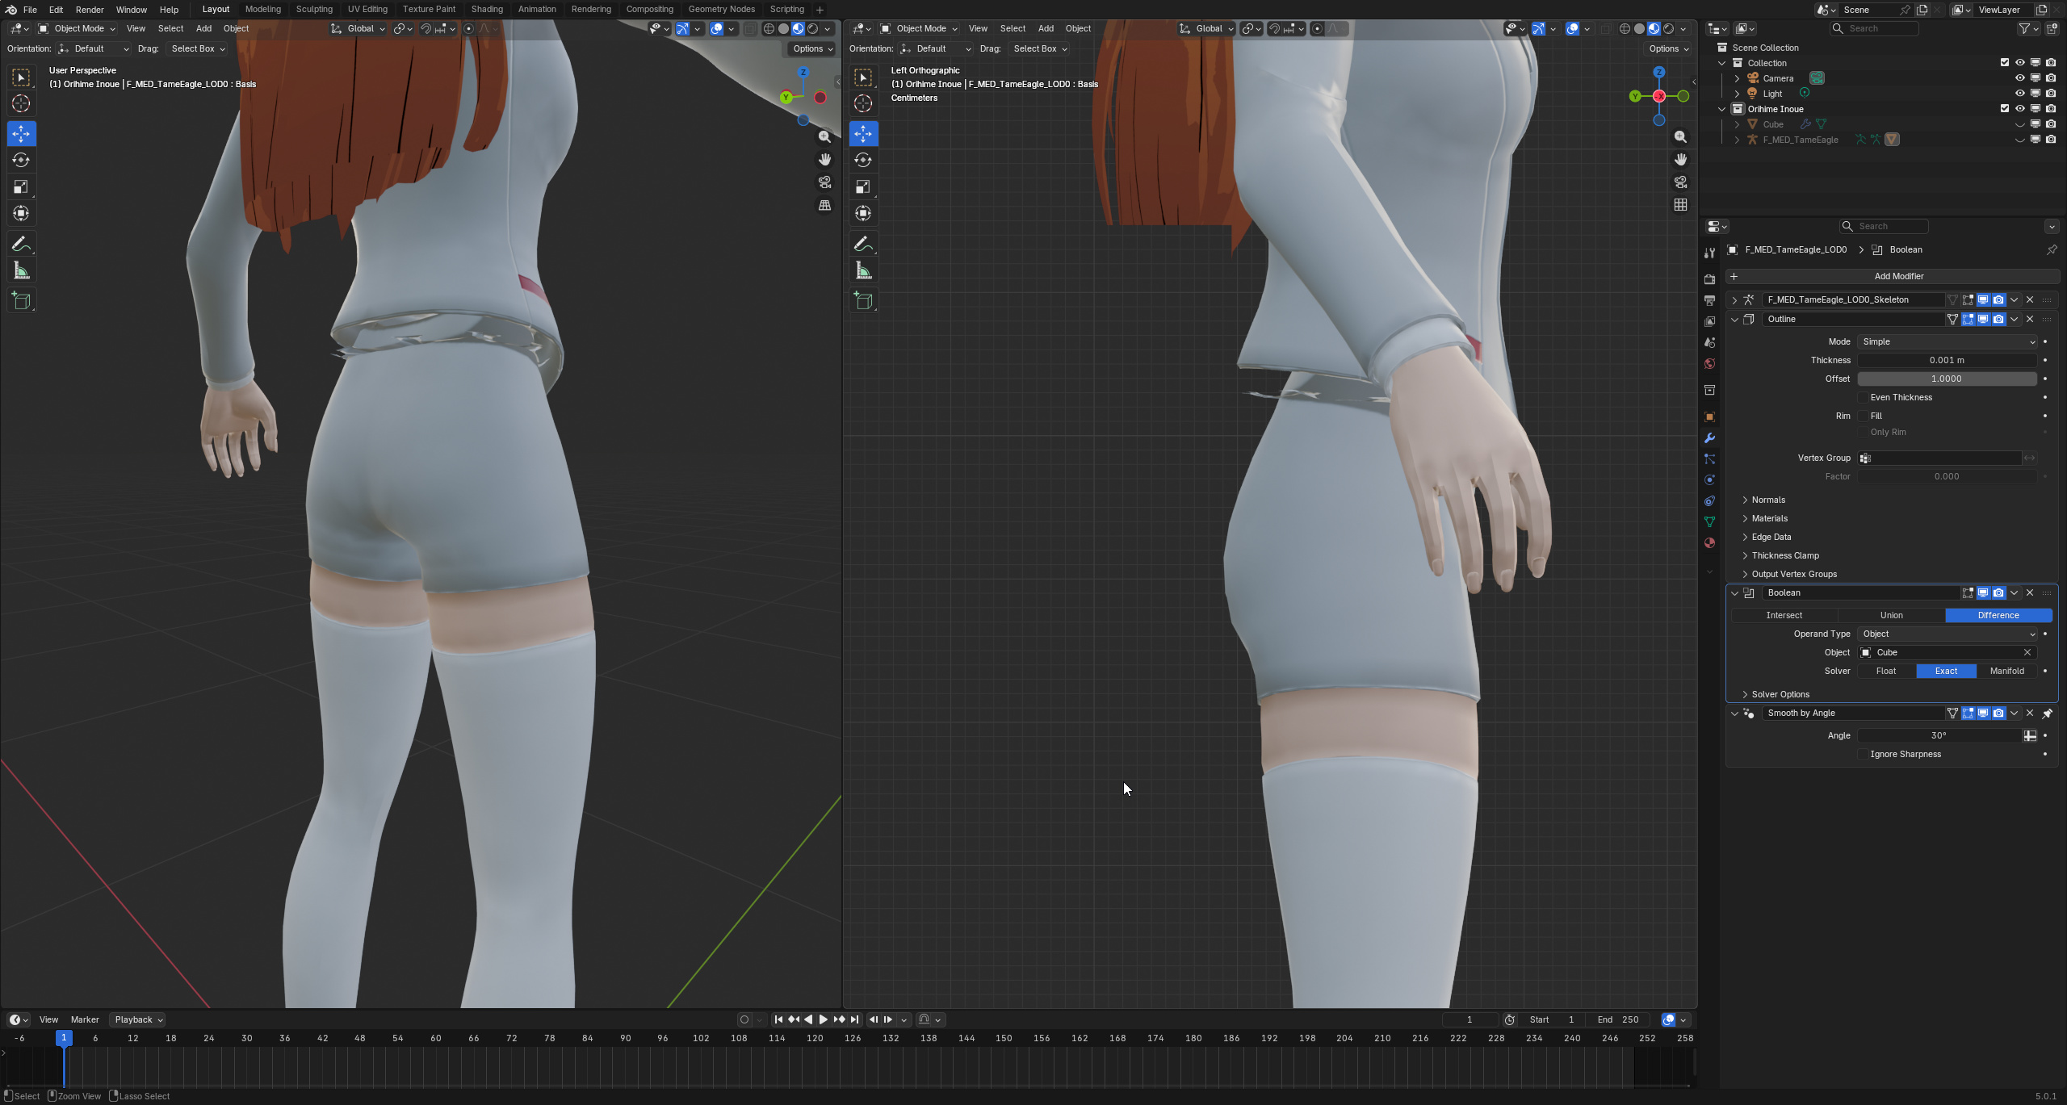Click the End frame field
The height and width of the screenshot is (1105, 2067).
point(1618,1019)
